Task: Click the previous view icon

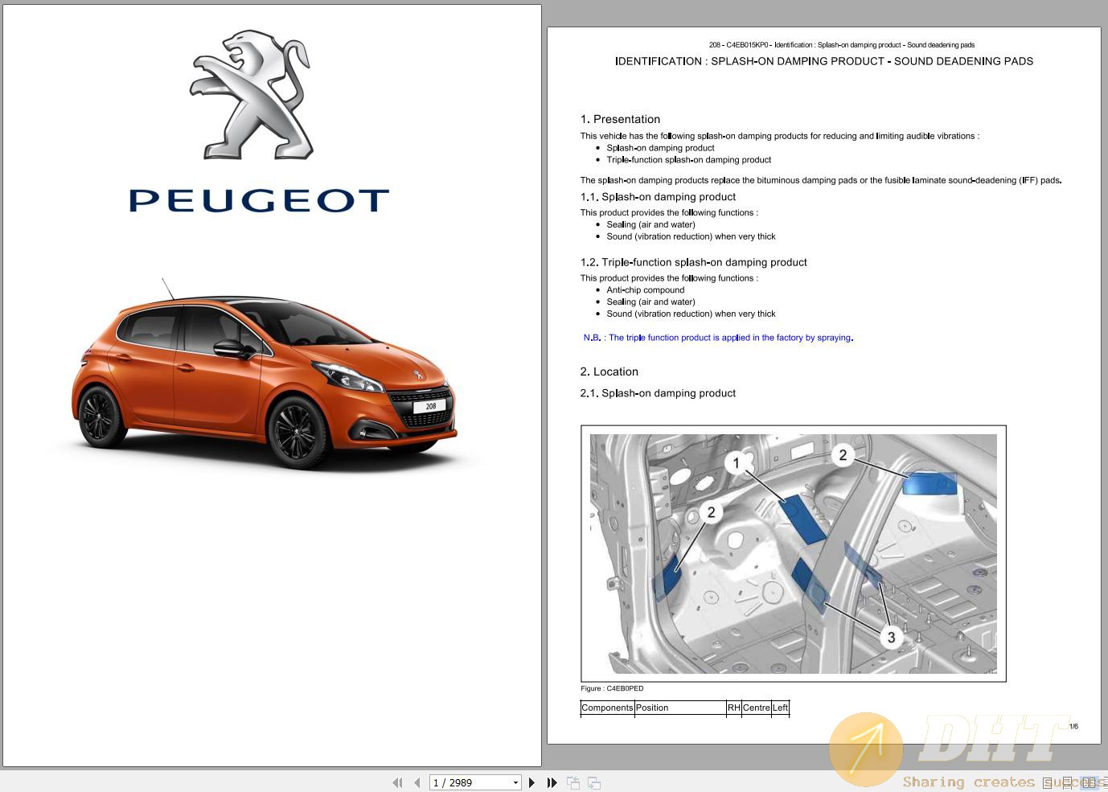Action: pyautogui.click(x=573, y=782)
